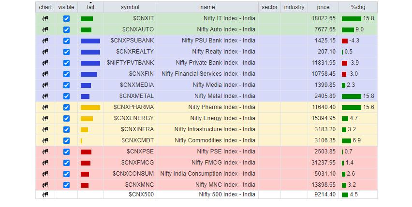Screen dimensions: 412x207
Task: Uncheck visible checkbox for $CNXPSUBANK
Action: click(x=66, y=41)
